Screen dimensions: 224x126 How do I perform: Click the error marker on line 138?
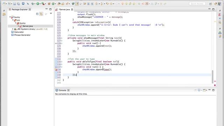click(x=56, y=70)
